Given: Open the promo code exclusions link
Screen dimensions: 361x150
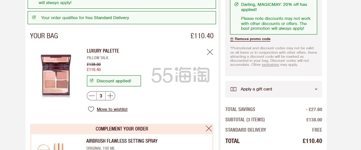Looking at the screenshot, I should coord(270,65).
